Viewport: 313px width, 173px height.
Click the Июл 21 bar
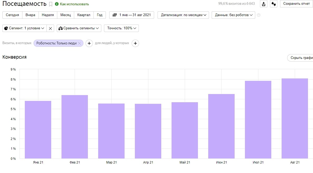click(x=258, y=120)
